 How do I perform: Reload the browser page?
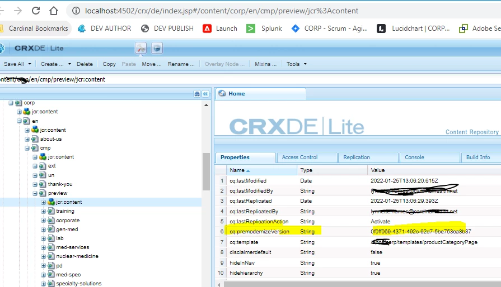36,11
